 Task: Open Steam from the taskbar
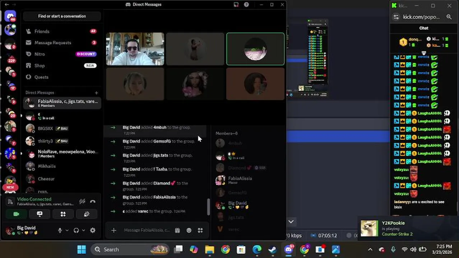coord(273,249)
